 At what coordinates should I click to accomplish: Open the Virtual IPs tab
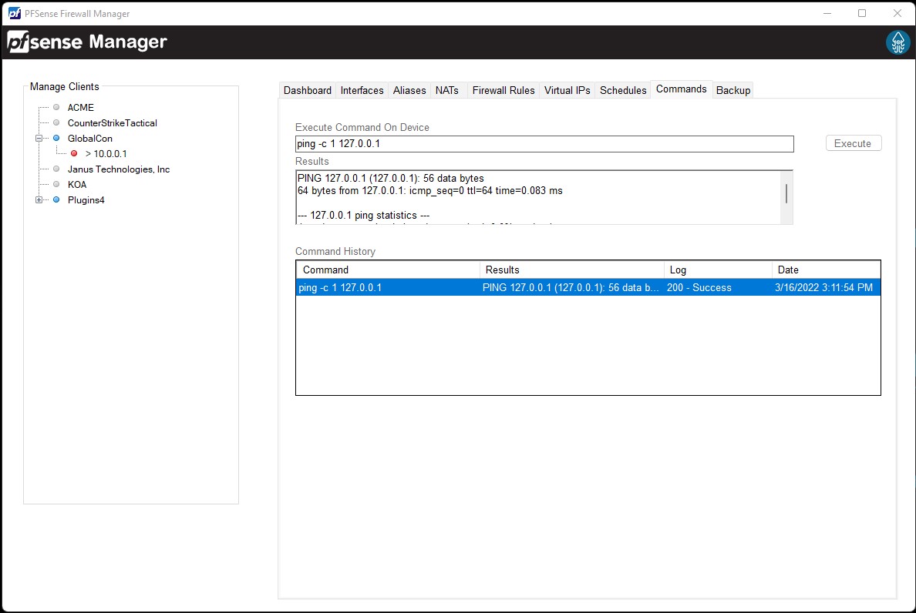click(x=567, y=90)
